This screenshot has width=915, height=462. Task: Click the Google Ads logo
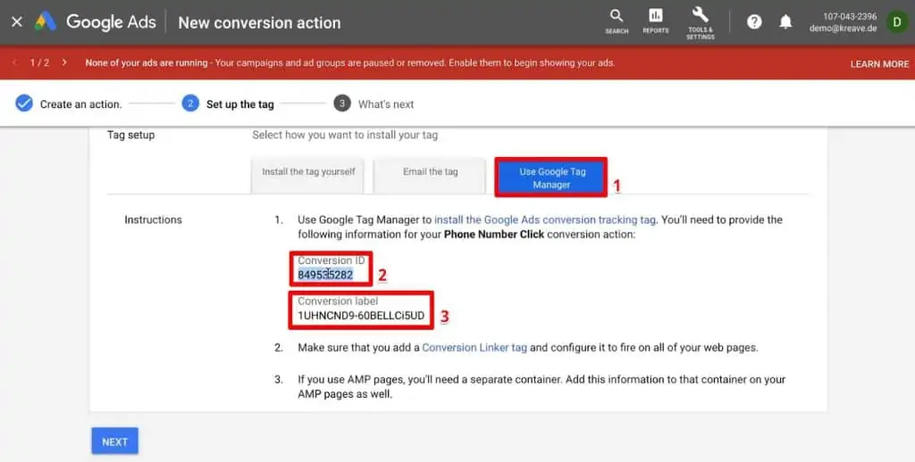coord(95,22)
